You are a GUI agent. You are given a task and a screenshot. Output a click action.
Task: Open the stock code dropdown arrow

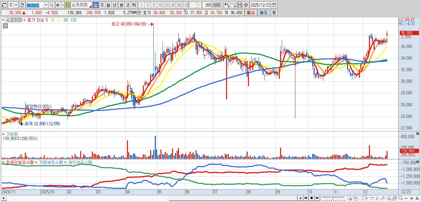pyautogui.click(x=46, y=5)
